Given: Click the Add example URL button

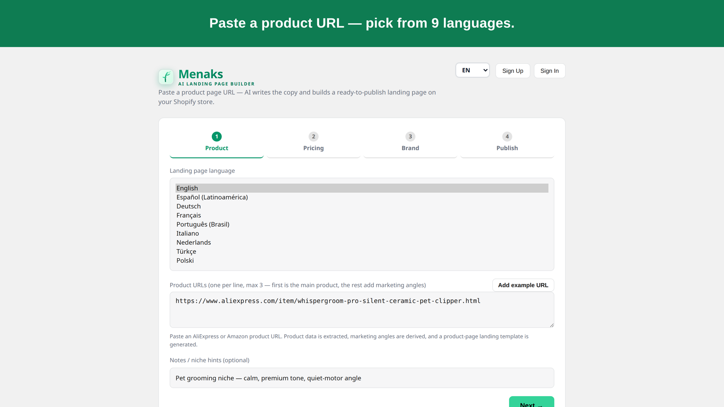Looking at the screenshot, I should pos(523,285).
